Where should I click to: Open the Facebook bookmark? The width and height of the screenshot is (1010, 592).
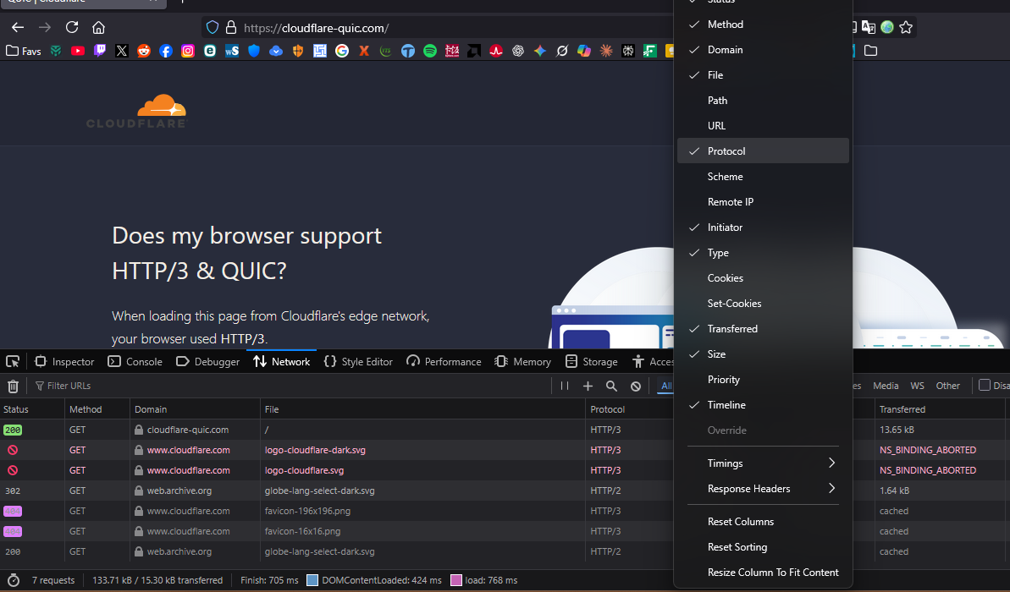[x=166, y=51]
